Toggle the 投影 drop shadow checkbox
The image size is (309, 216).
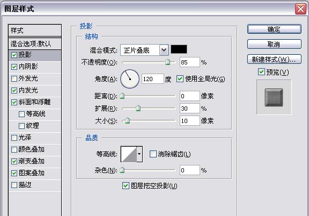(14, 55)
